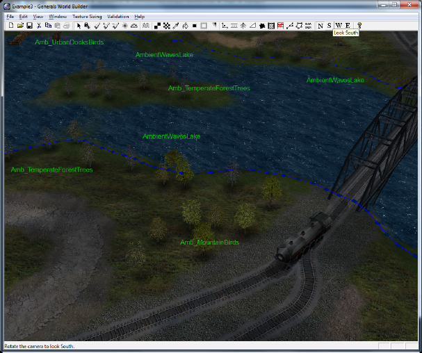Viewport: 422px width, 353px height.
Task: Click AmbientWavesLake label near the bridge
Action: 335,80
